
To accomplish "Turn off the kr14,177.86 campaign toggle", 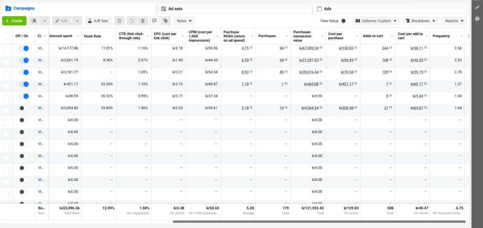I will tap(24, 48).
